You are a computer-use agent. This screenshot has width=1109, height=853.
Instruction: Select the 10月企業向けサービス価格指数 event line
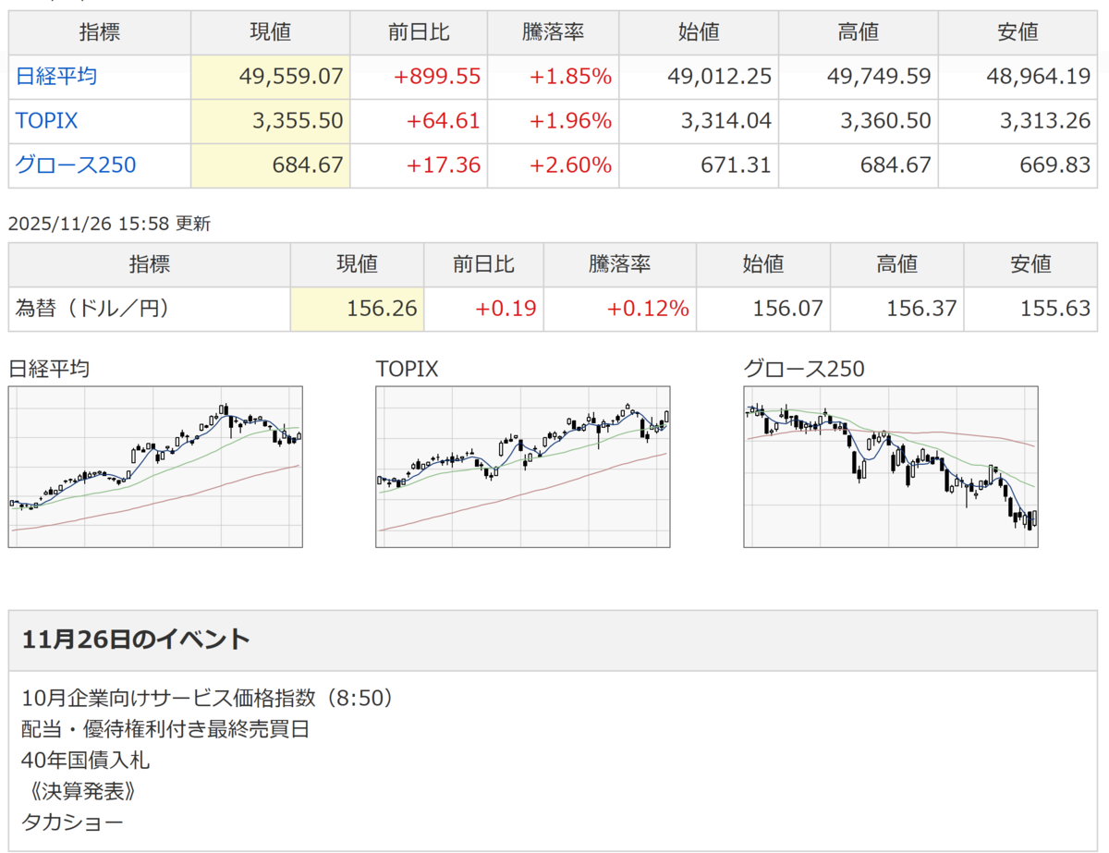208,698
